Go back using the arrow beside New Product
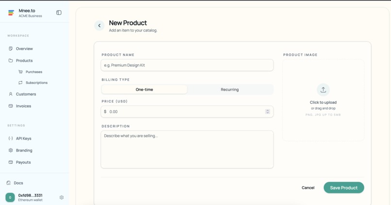 (99, 25)
